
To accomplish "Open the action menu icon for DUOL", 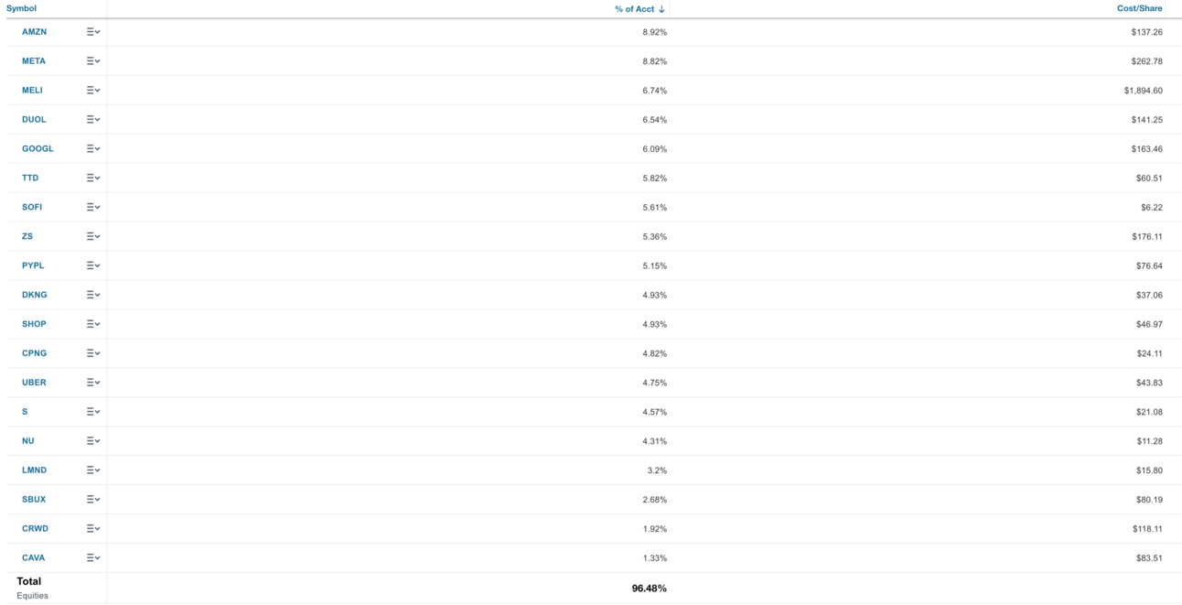I will coord(93,120).
